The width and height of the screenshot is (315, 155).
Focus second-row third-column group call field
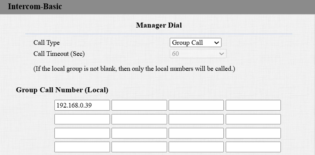[x=196, y=119]
